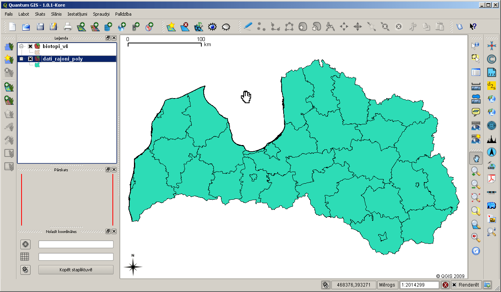
Task: Click the beige symbol swatch under biotopi_v4
Action: pyautogui.click(x=37, y=52)
